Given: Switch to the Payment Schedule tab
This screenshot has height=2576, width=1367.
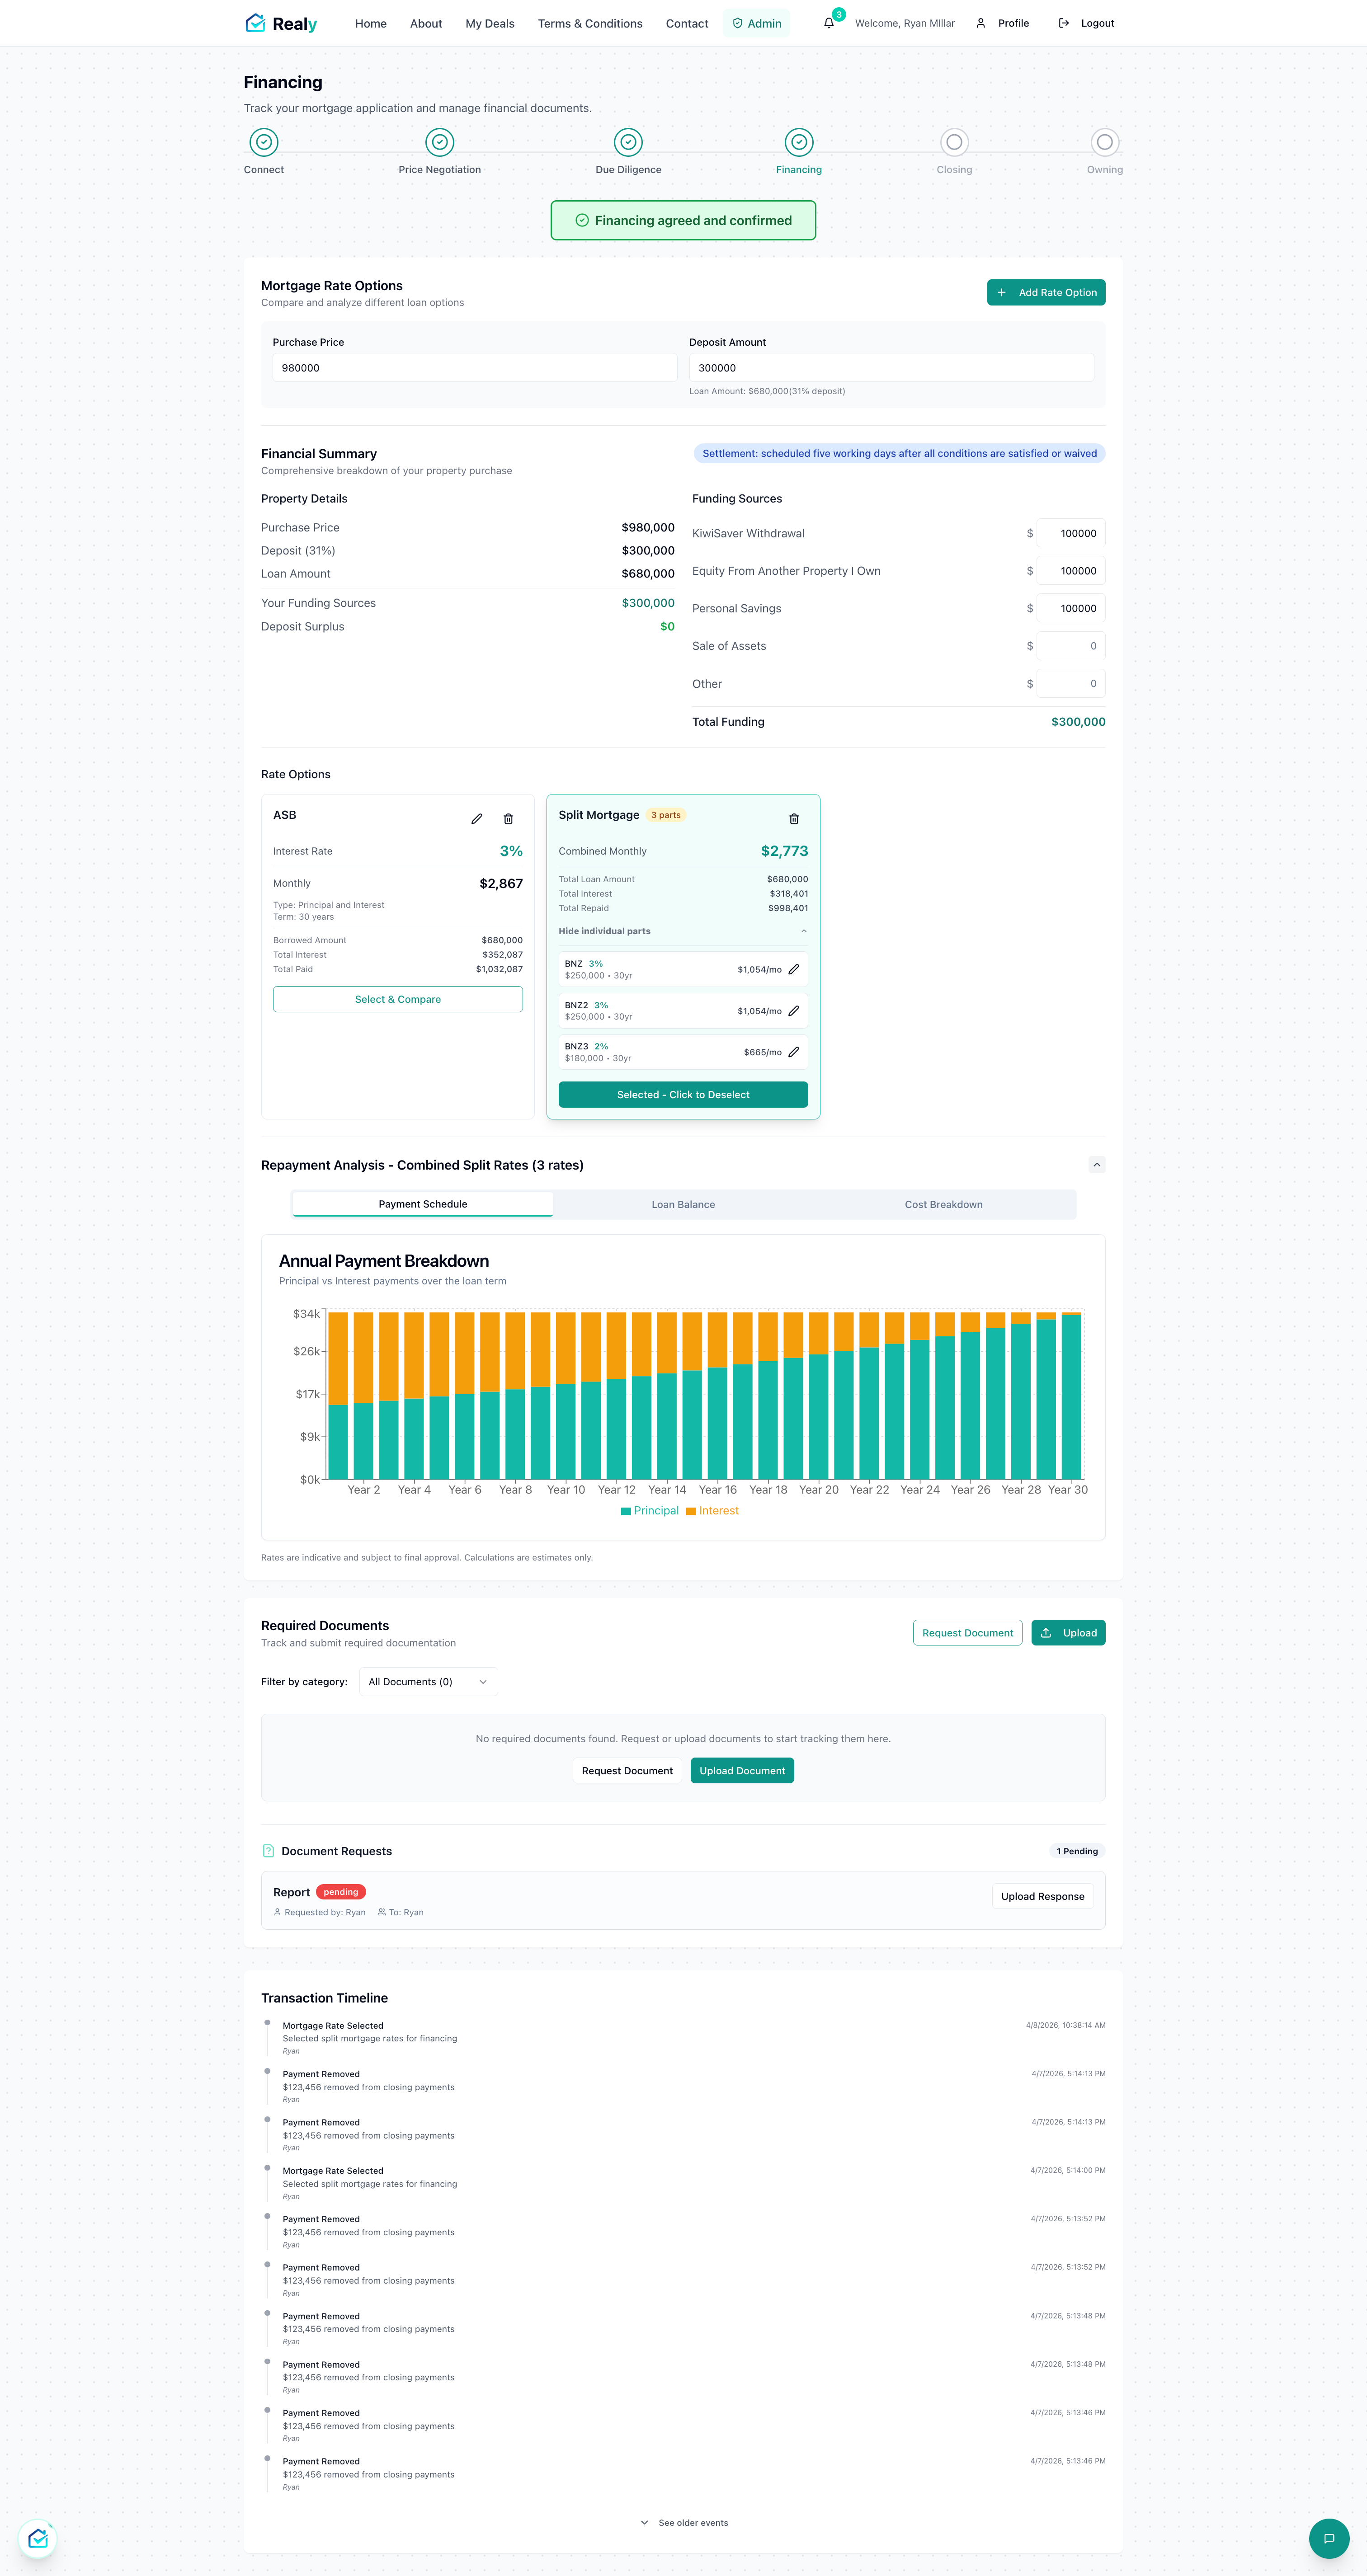Looking at the screenshot, I should click(423, 1204).
